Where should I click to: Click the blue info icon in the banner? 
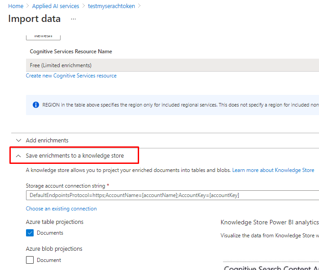(36, 105)
